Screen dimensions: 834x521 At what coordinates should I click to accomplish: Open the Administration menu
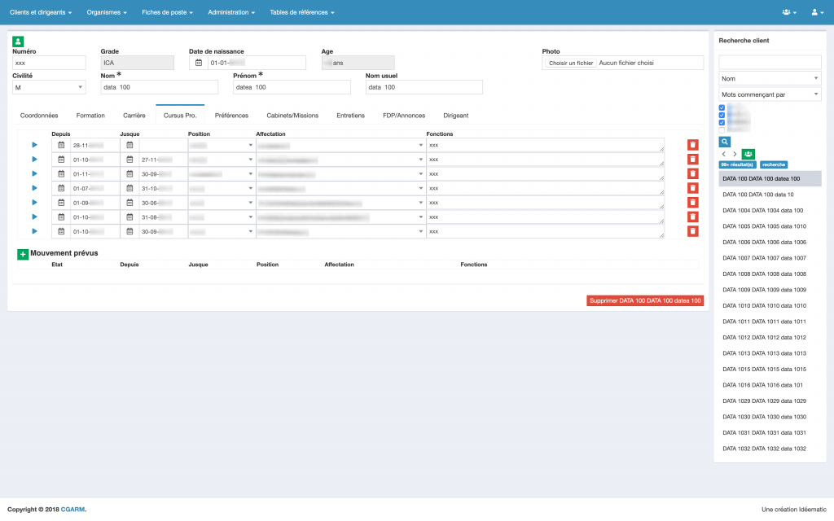231,12
